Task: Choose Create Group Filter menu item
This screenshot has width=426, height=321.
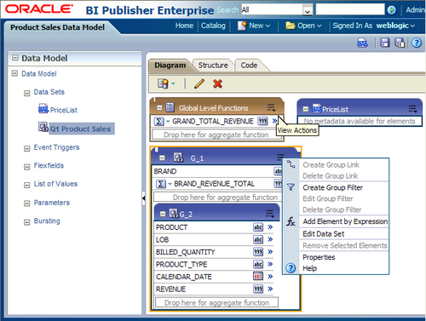Action: [332, 187]
